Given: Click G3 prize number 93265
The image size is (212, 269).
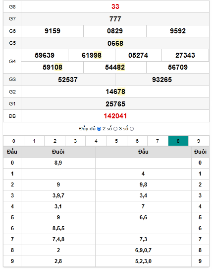Looking at the screenshot, I should [x=162, y=80].
